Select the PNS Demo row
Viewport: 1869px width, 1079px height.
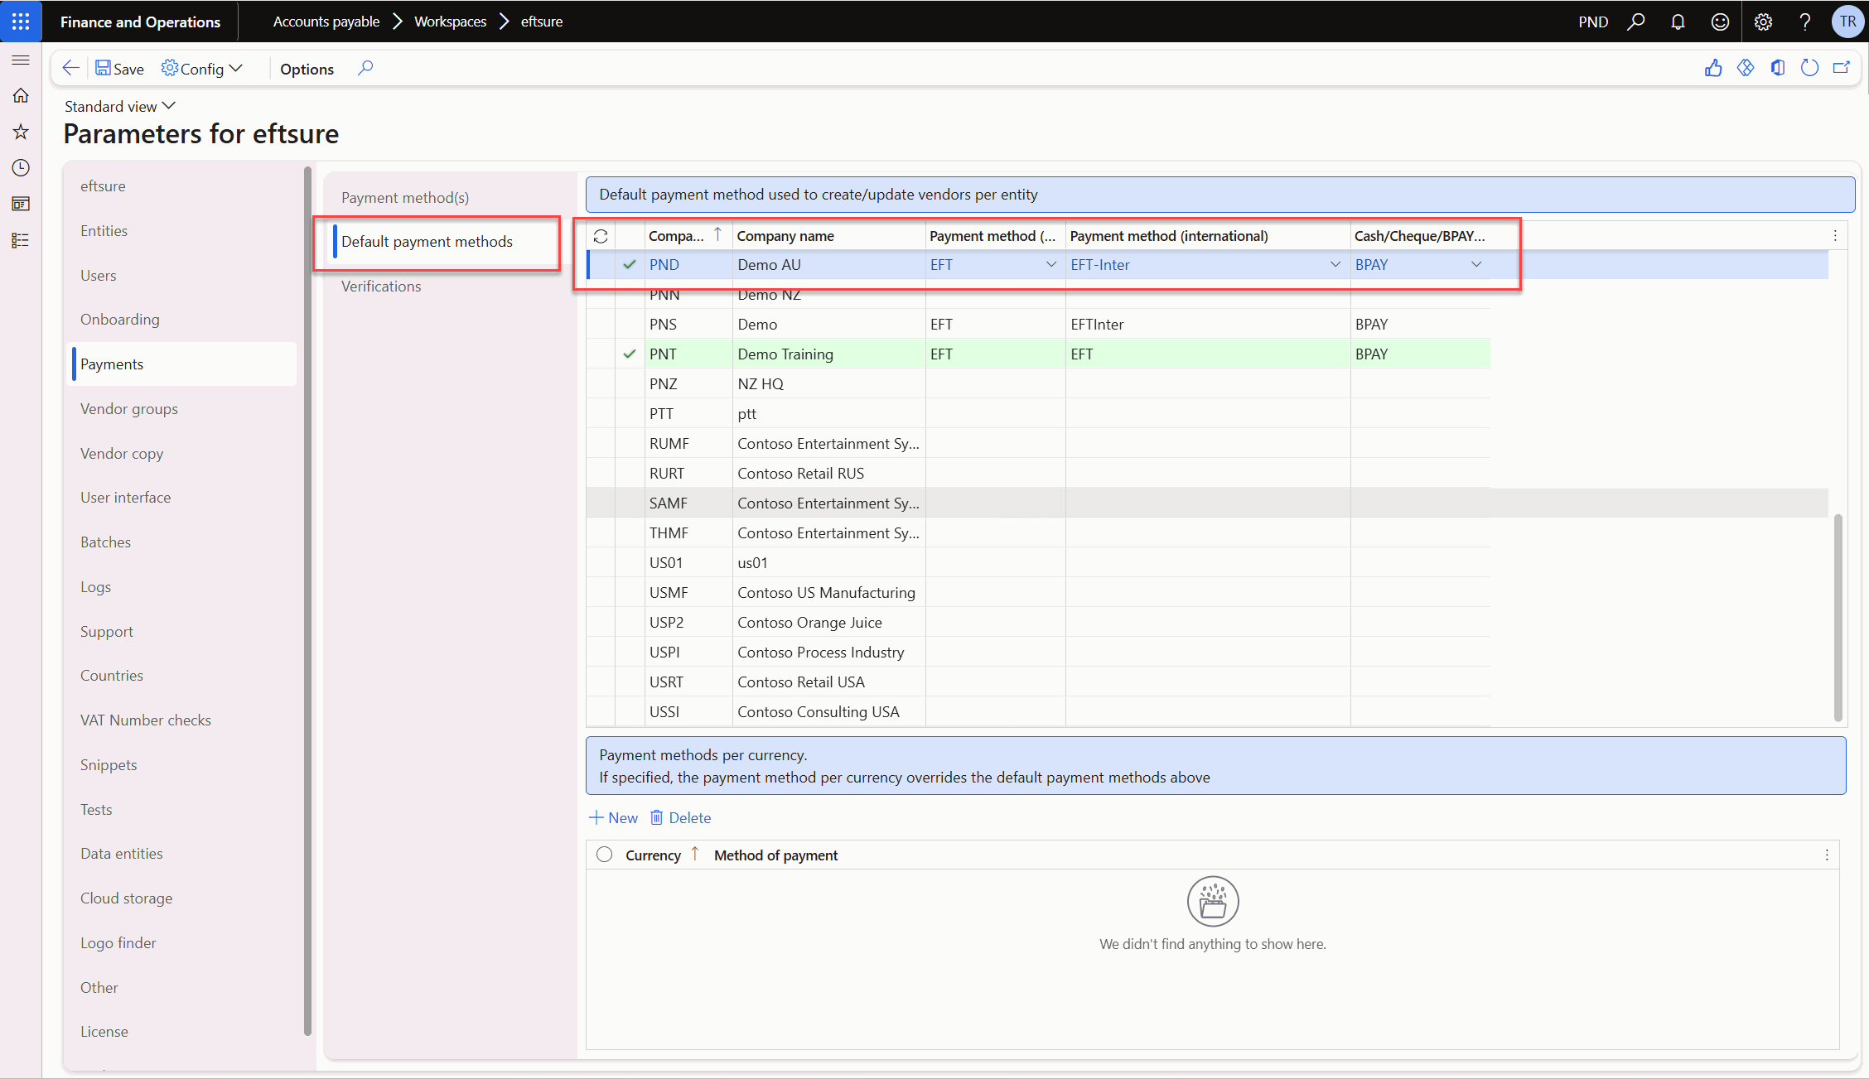coord(1038,325)
